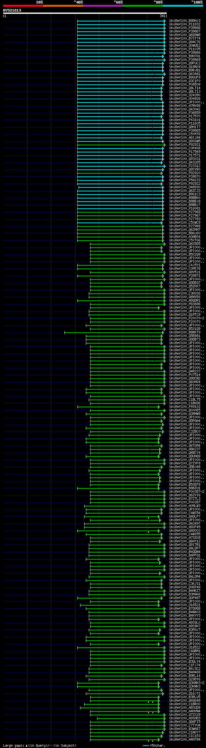Click the green ~80% identity legend segment
This screenshot has width=206, height=748.
(143, 6)
